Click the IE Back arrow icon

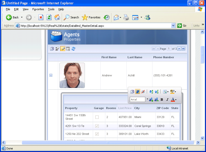point(9,17)
